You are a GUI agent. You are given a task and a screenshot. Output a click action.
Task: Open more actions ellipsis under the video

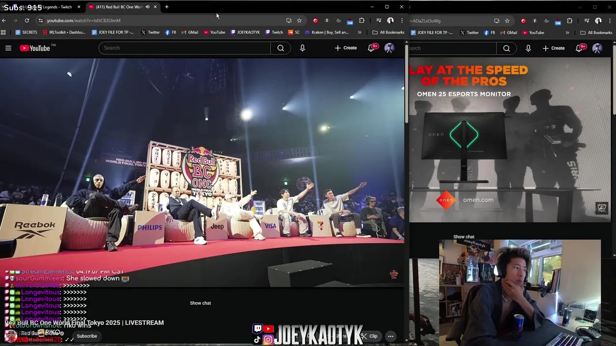pos(391,336)
